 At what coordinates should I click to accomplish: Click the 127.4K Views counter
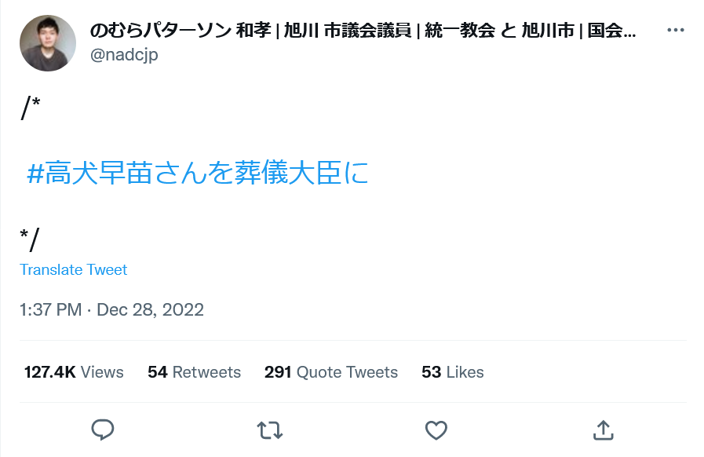(73, 372)
